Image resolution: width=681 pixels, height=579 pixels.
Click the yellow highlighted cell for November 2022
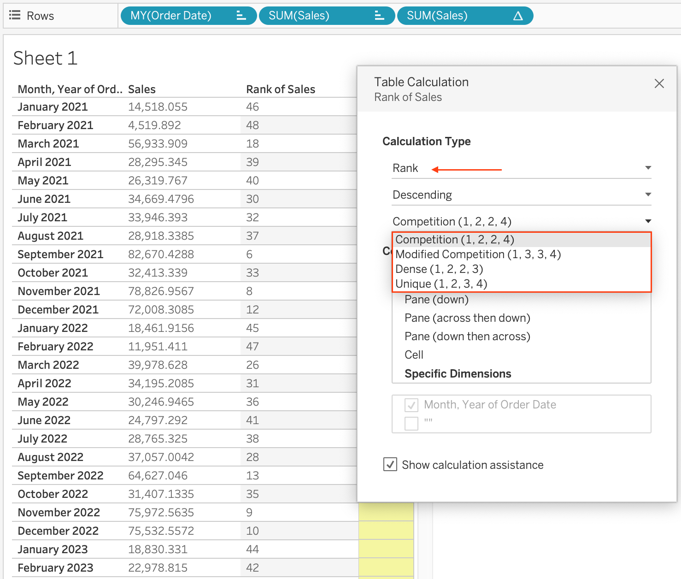pos(386,512)
